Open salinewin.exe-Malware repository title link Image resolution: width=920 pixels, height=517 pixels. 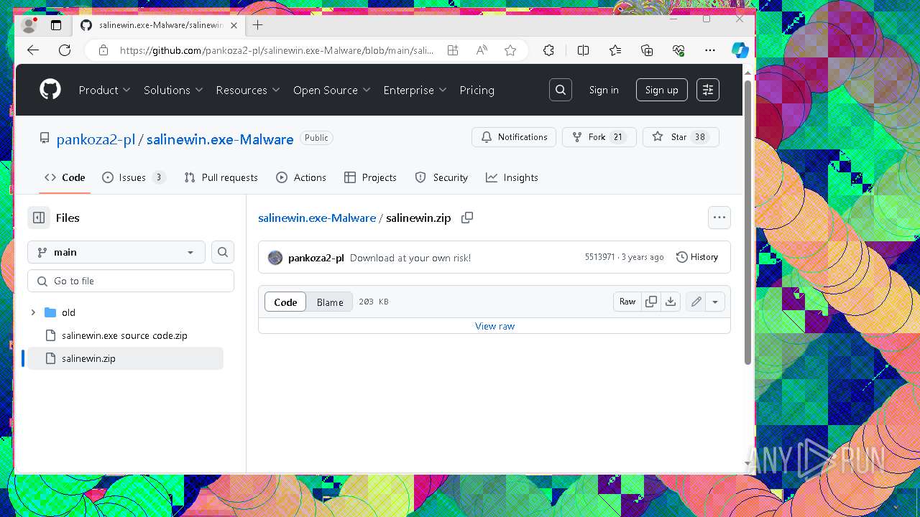(220, 139)
